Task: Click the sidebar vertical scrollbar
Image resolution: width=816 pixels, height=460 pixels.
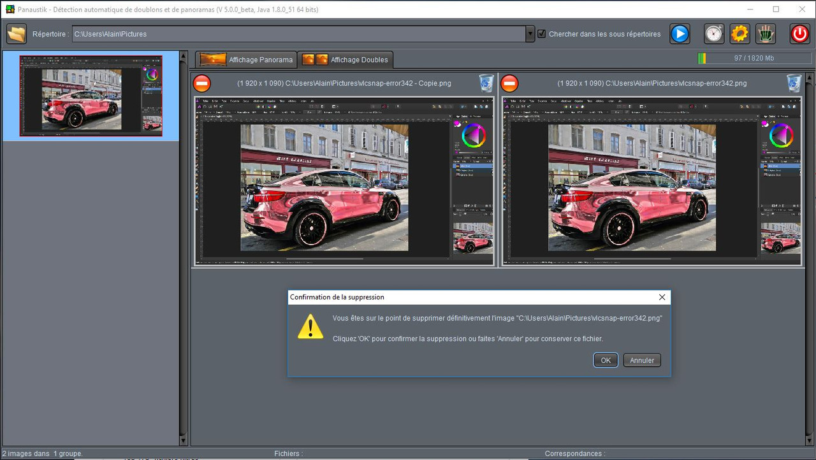Action: click(x=184, y=255)
